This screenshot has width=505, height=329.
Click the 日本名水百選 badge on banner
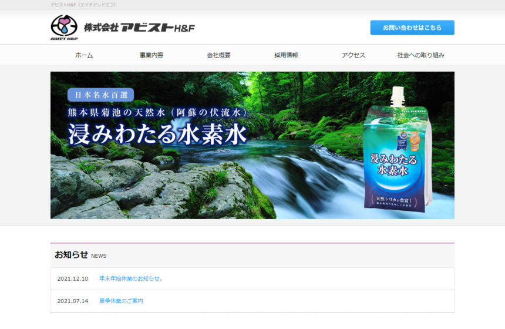tap(101, 95)
